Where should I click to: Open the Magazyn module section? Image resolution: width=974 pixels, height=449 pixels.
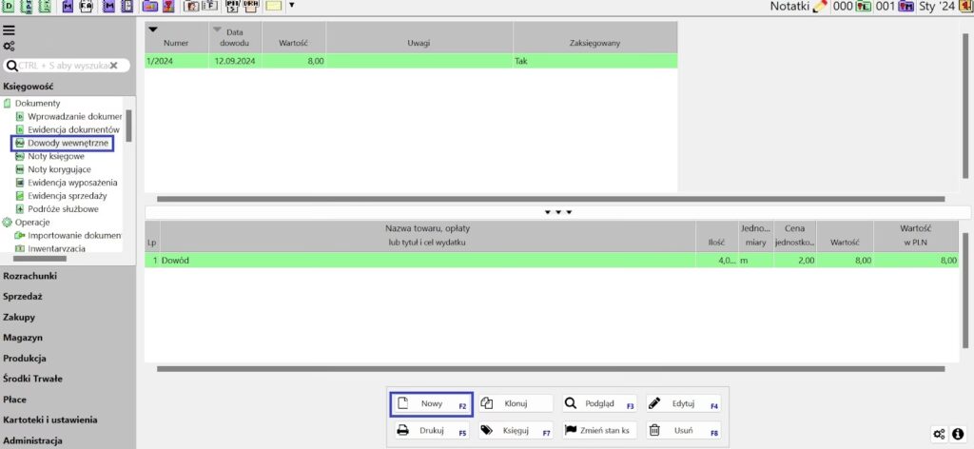(x=23, y=338)
